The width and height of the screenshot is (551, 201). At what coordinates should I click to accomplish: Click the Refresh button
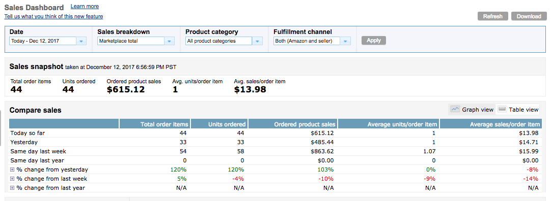[x=492, y=16]
